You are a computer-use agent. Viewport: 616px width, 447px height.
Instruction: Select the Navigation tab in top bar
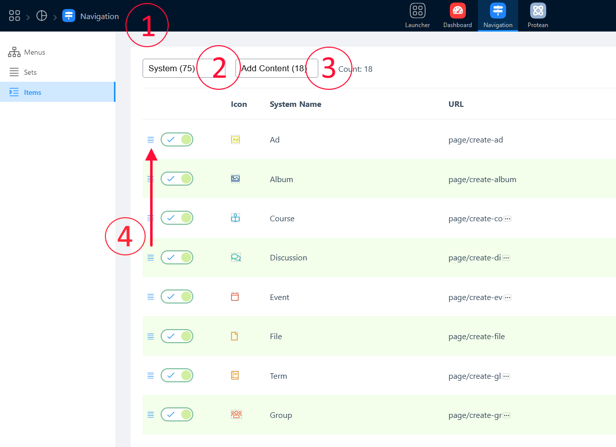point(498,15)
